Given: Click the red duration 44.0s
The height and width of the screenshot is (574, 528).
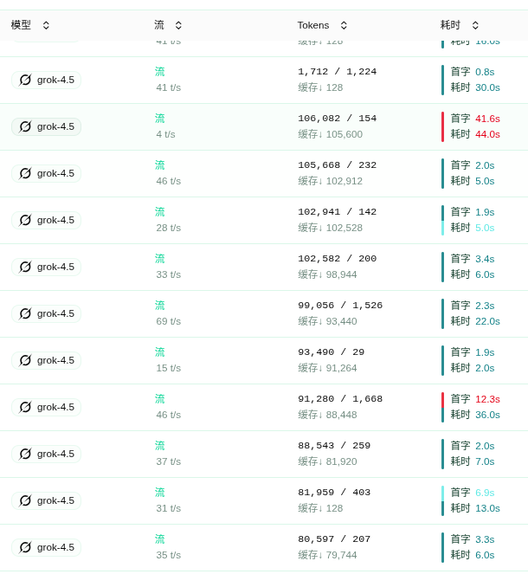Looking at the screenshot, I should (487, 134).
